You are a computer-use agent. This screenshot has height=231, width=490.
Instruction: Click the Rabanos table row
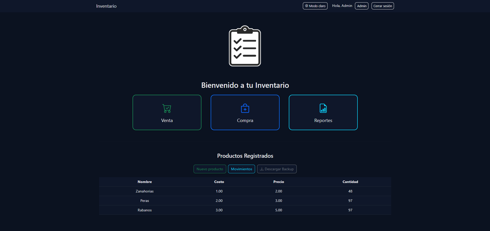(245, 210)
